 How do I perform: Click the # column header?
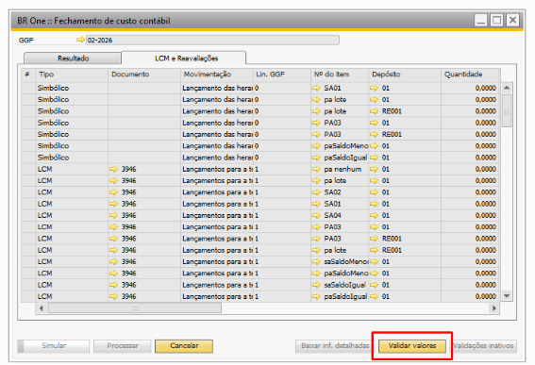pyautogui.click(x=28, y=75)
